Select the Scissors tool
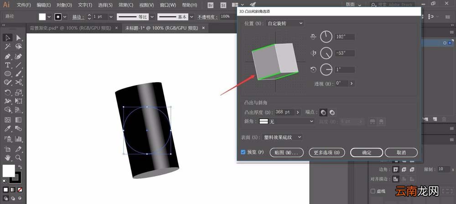This screenshot has height=204, width=456. pos(19,83)
